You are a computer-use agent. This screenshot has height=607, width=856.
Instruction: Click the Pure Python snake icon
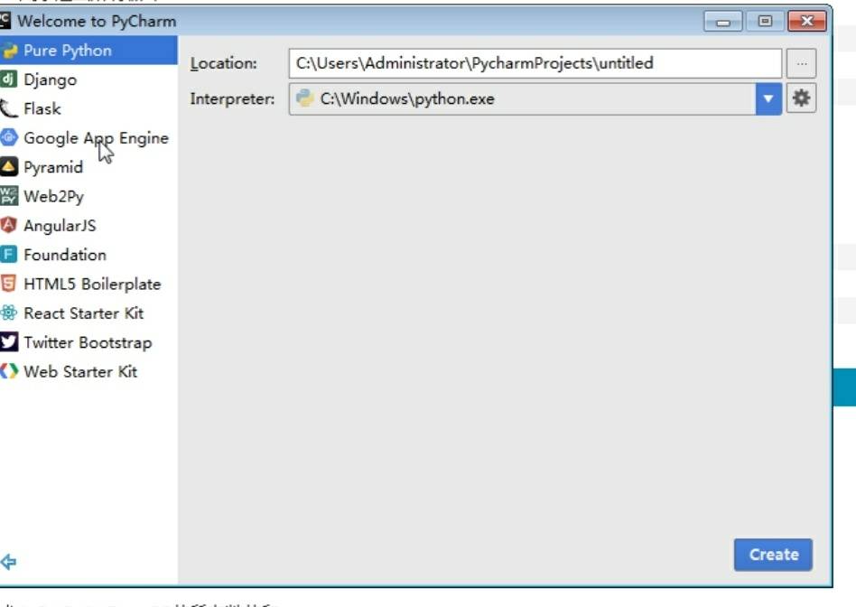9,51
